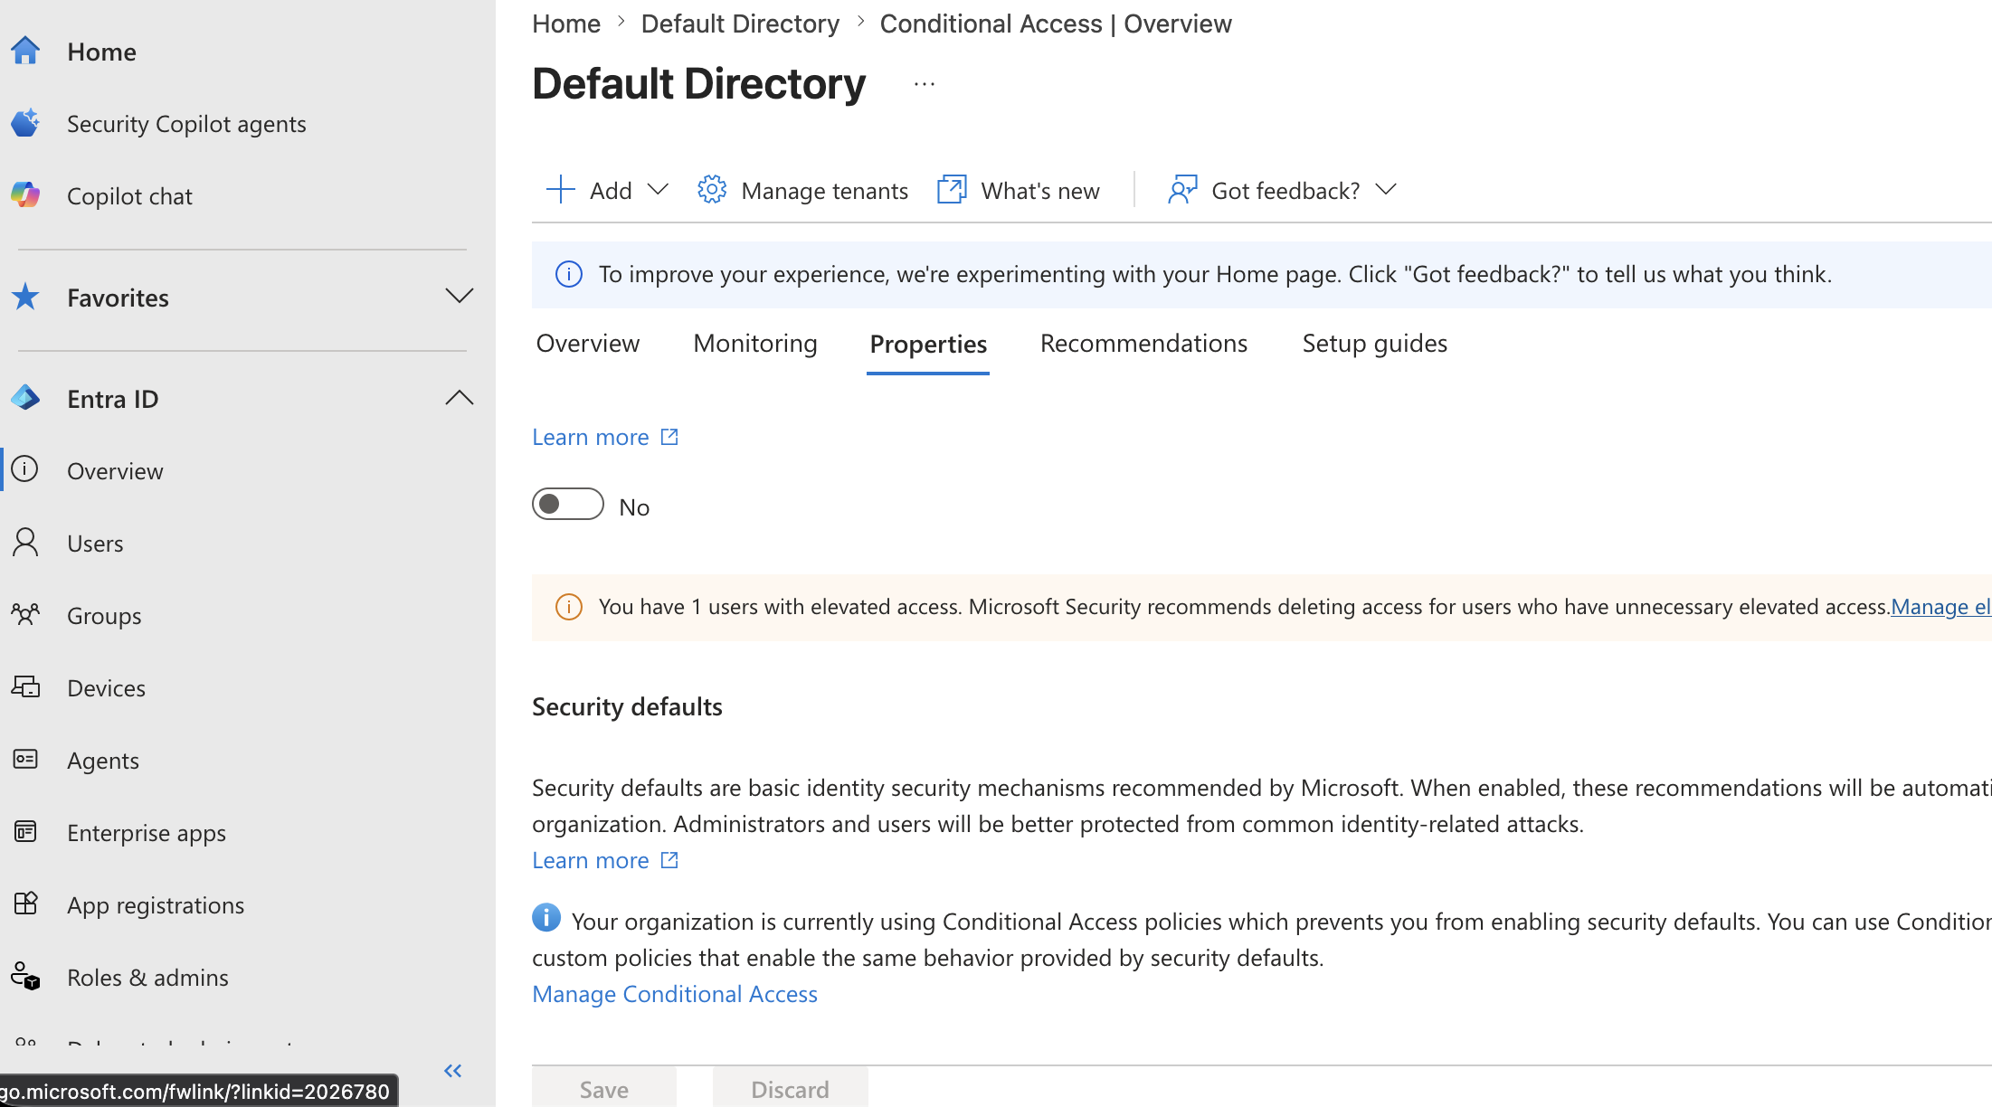Viewport: 1992px width, 1107px height.
Task: Click the Security defaults heading
Action: [627, 706]
